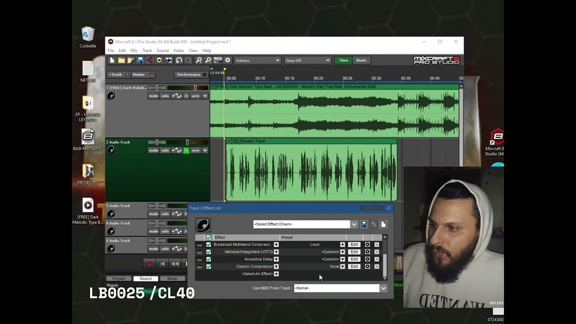The image size is (576, 324).
Task: Disable ValhallaVintageVerb effect checkbox
Action: pyautogui.click(x=208, y=252)
